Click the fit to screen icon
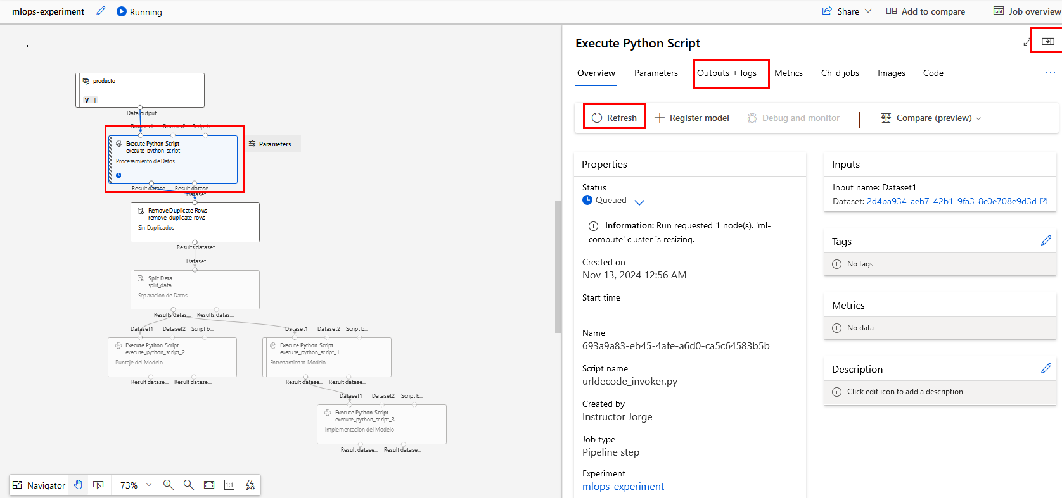 pyautogui.click(x=209, y=485)
